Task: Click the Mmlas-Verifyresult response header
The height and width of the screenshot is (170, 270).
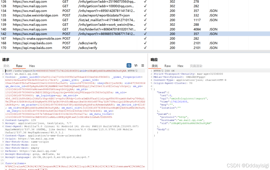Action: pyautogui.click(x=179, y=77)
